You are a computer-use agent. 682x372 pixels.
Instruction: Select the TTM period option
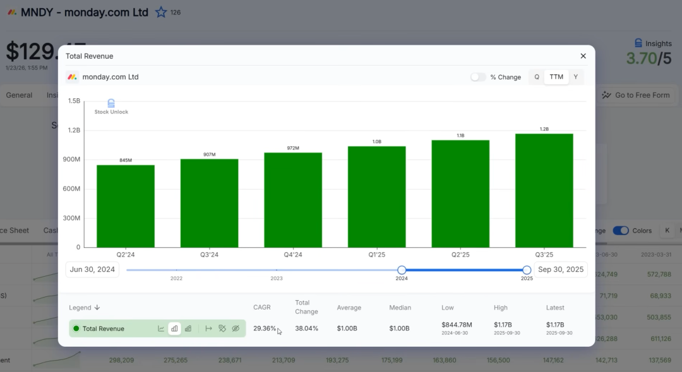(x=556, y=77)
